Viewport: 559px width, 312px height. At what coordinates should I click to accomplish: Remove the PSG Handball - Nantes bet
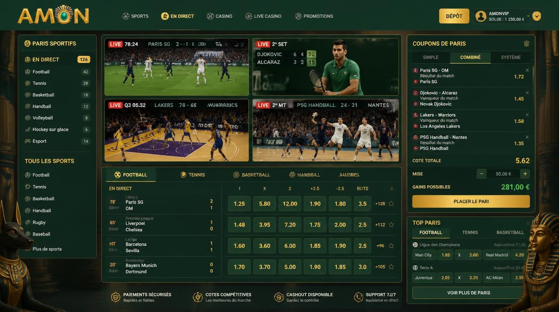[x=527, y=137]
